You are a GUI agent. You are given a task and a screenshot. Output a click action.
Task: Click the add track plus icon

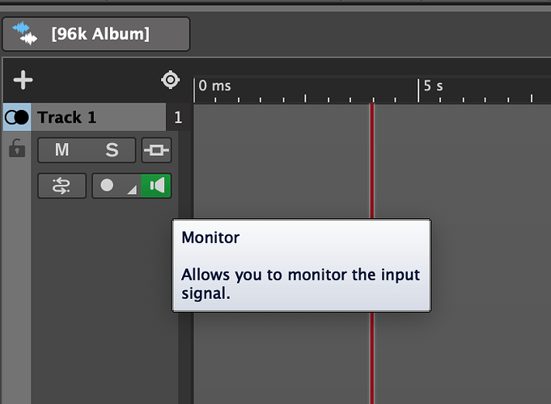point(23,80)
